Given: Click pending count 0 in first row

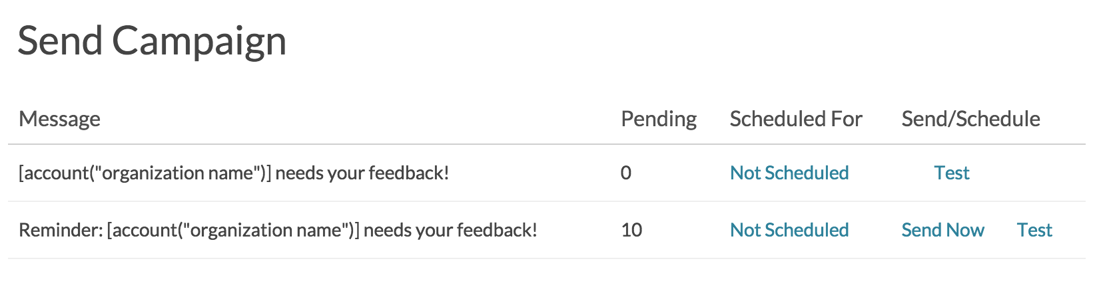Looking at the screenshot, I should click(x=626, y=173).
